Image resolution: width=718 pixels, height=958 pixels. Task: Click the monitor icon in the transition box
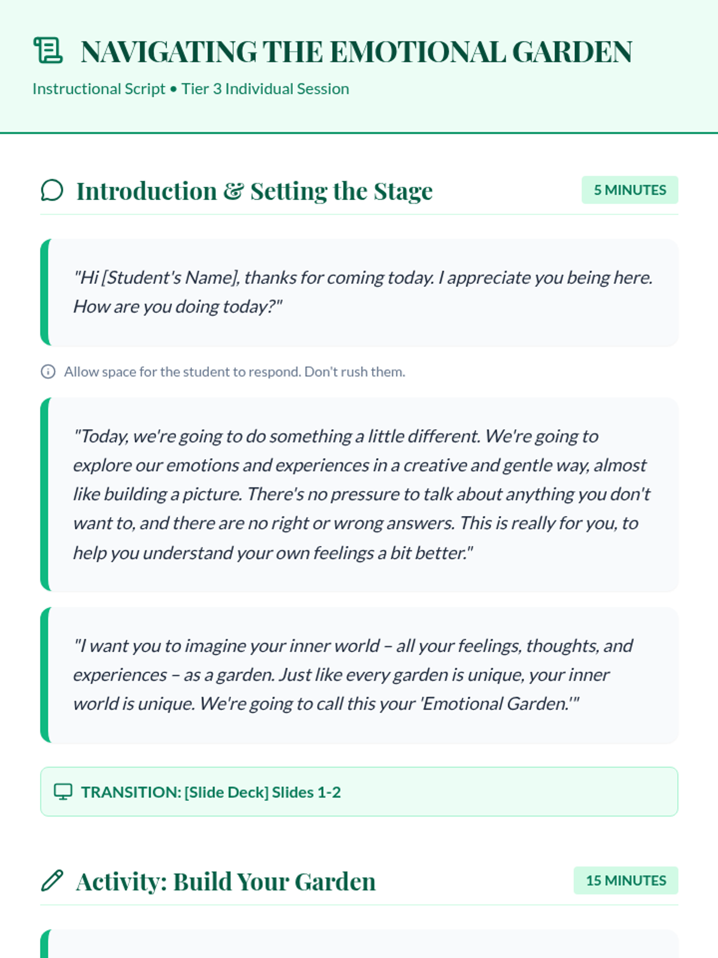coord(63,792)
